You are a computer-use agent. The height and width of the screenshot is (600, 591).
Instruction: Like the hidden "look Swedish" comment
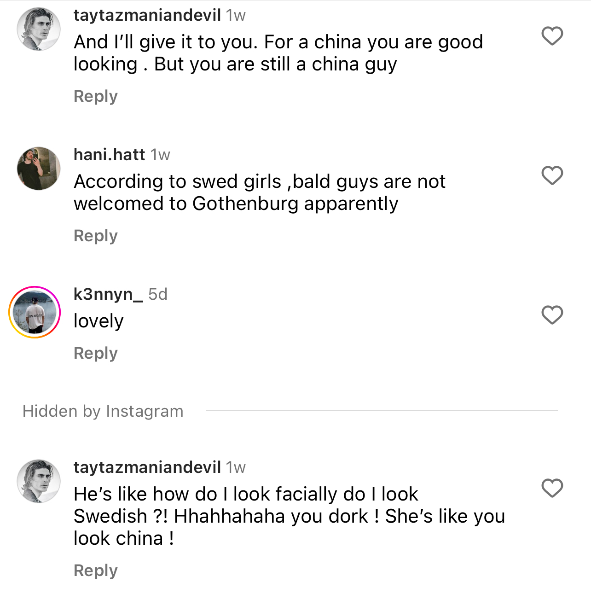[x=552, y=488]
